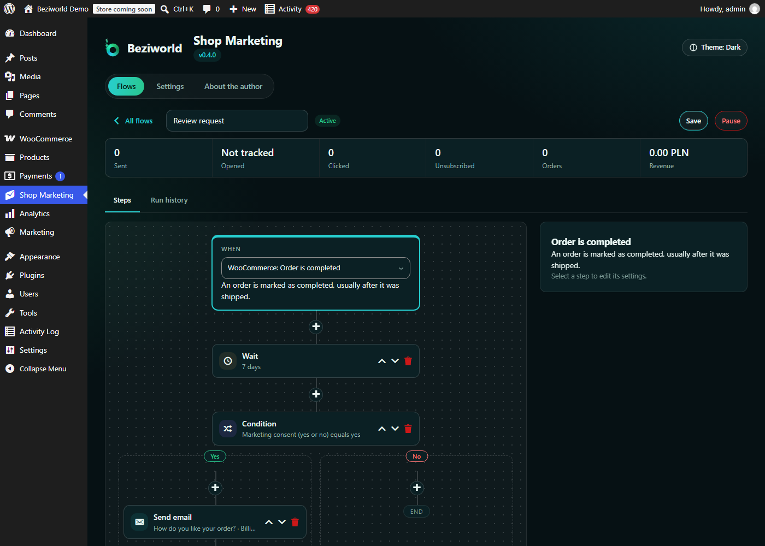Move the Wait step up

click(382, 361)
